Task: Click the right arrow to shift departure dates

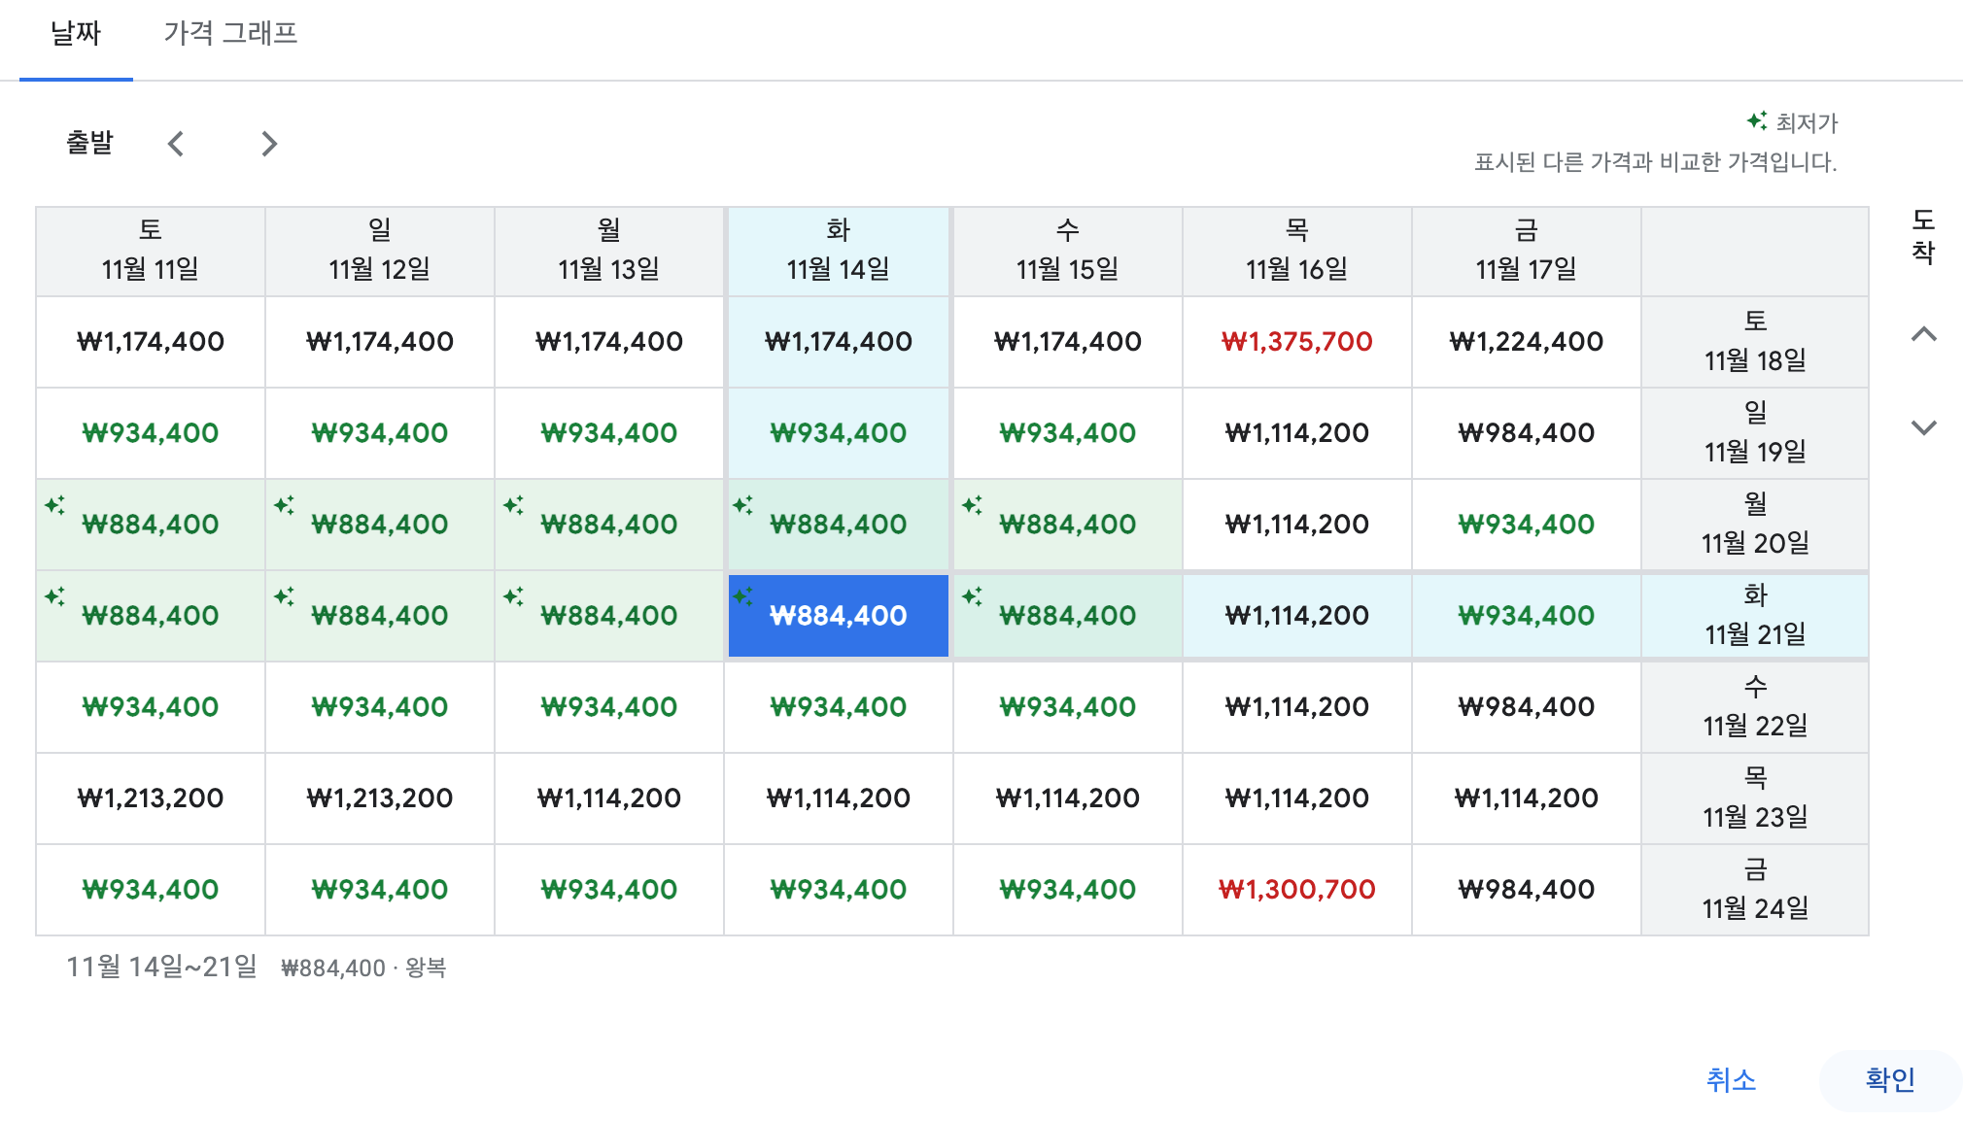Action: click(x=268, y=143)
